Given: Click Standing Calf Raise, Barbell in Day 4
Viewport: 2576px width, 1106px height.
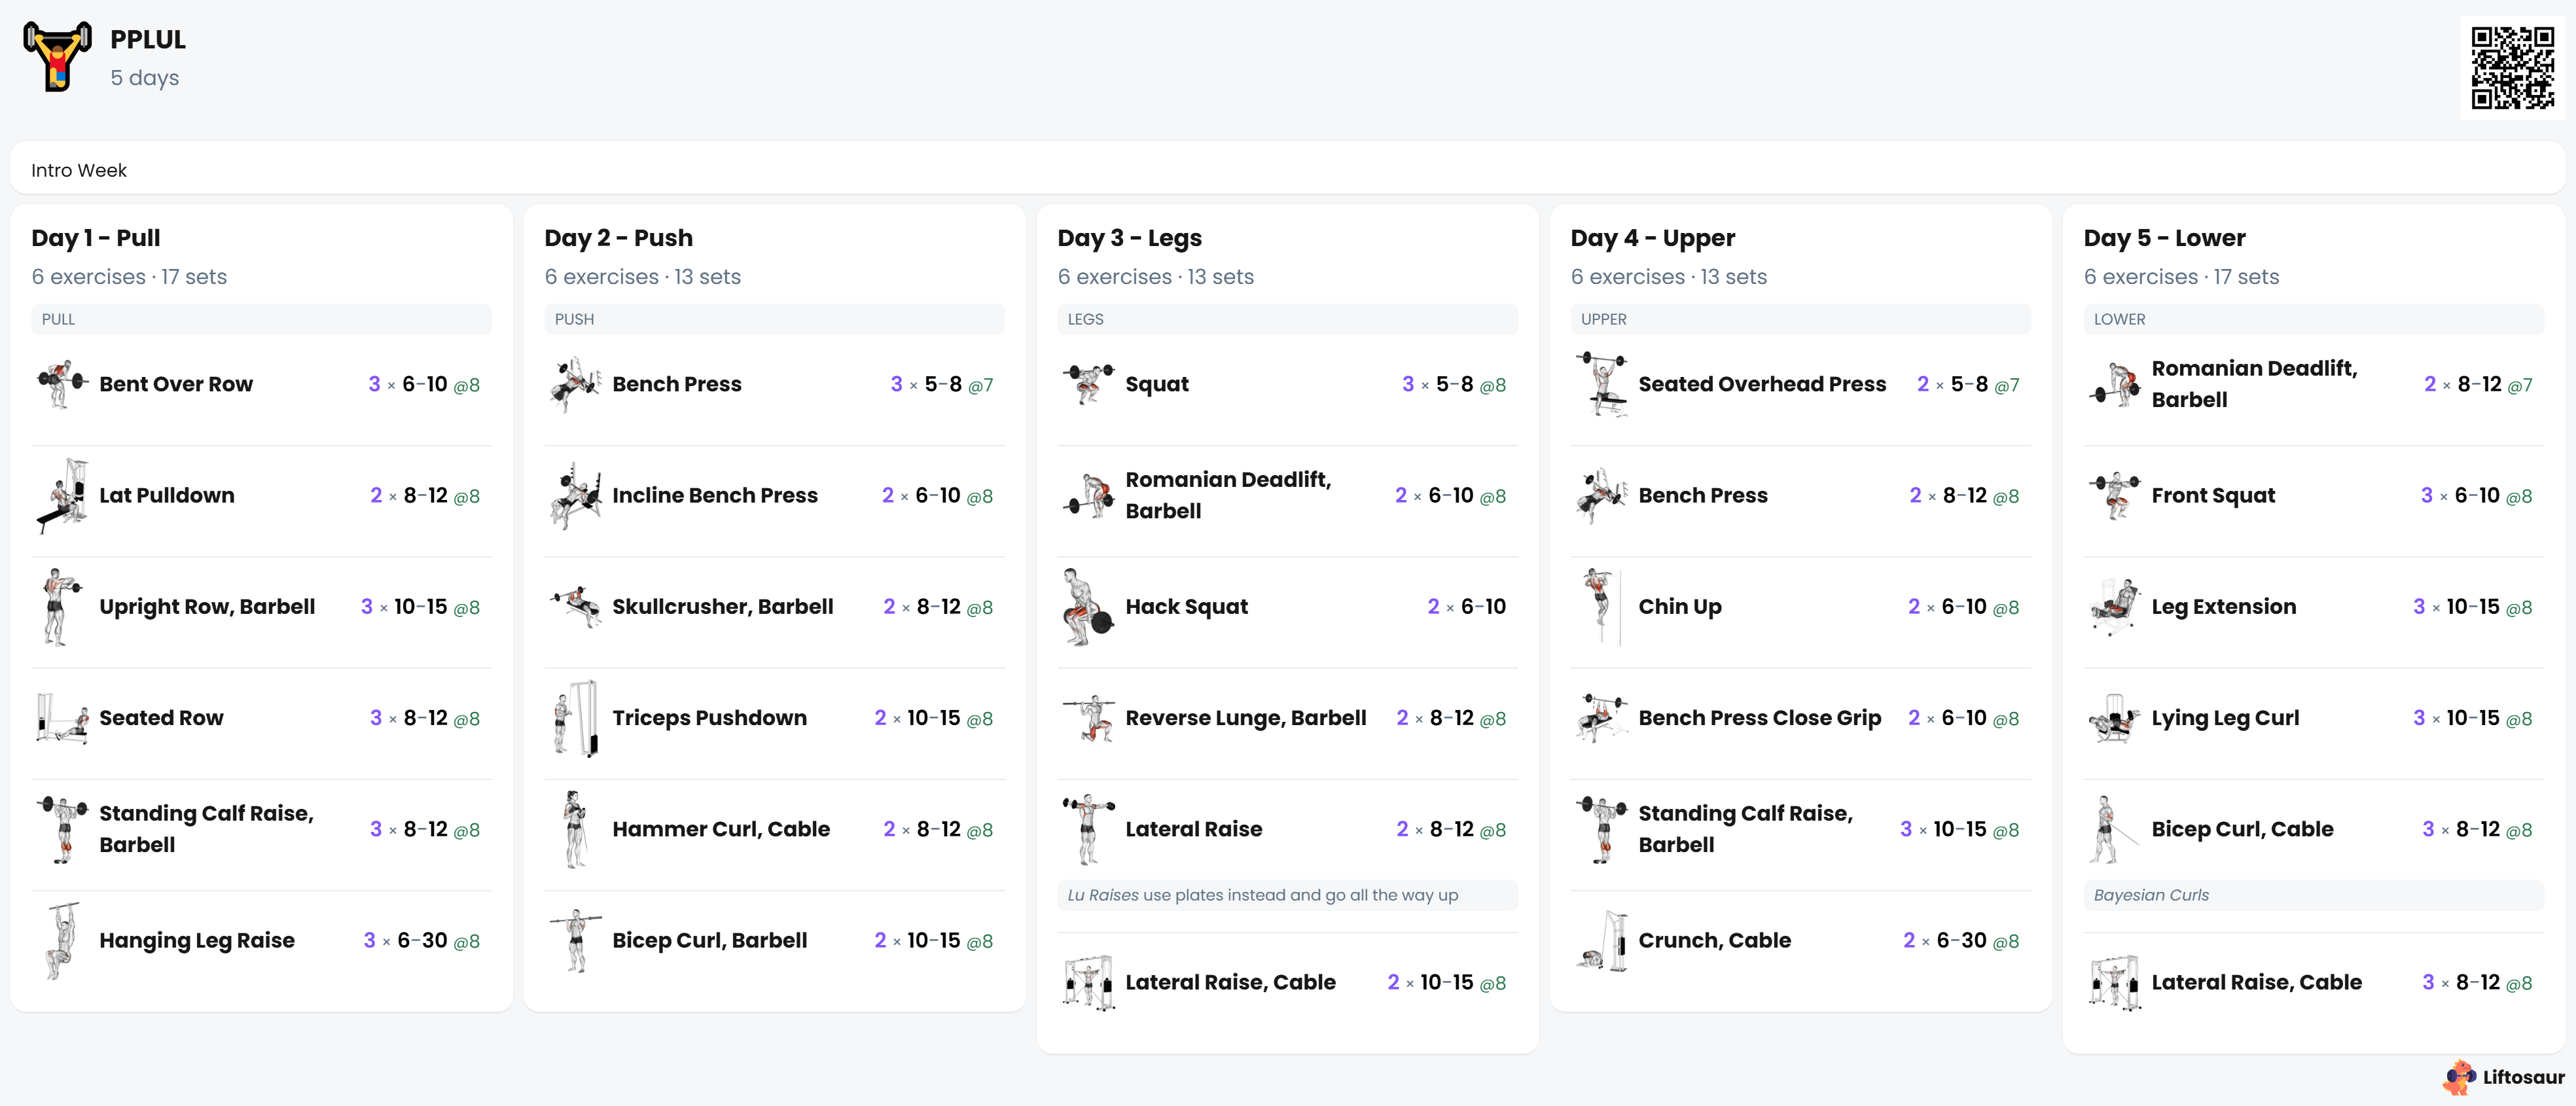Looking at the screenshot, I should tap(1745, 829).
